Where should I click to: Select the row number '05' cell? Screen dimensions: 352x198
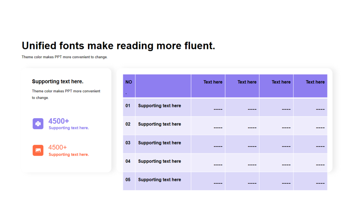[128, 180]
